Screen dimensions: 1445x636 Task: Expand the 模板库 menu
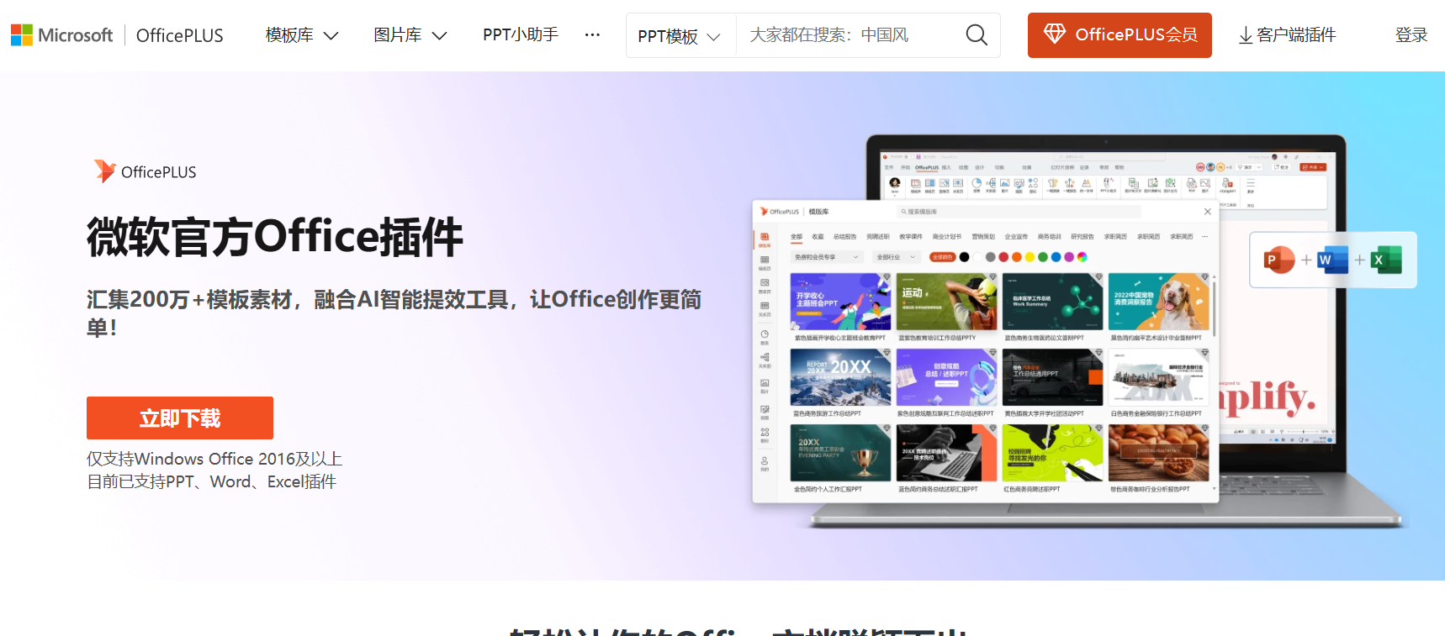302,35
